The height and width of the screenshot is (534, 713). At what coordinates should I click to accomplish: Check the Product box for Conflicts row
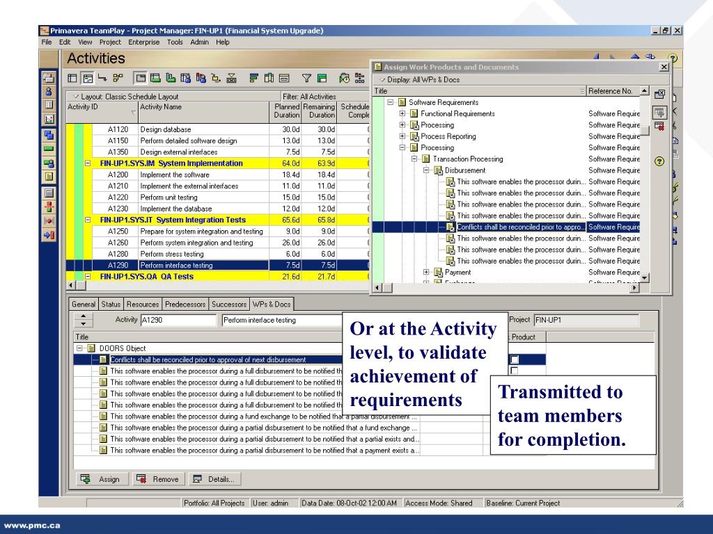(515, 359)
